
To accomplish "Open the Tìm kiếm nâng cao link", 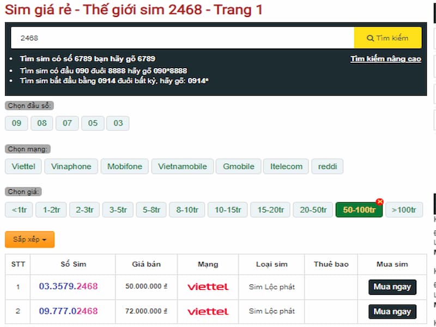I will (x=386, y=59).
